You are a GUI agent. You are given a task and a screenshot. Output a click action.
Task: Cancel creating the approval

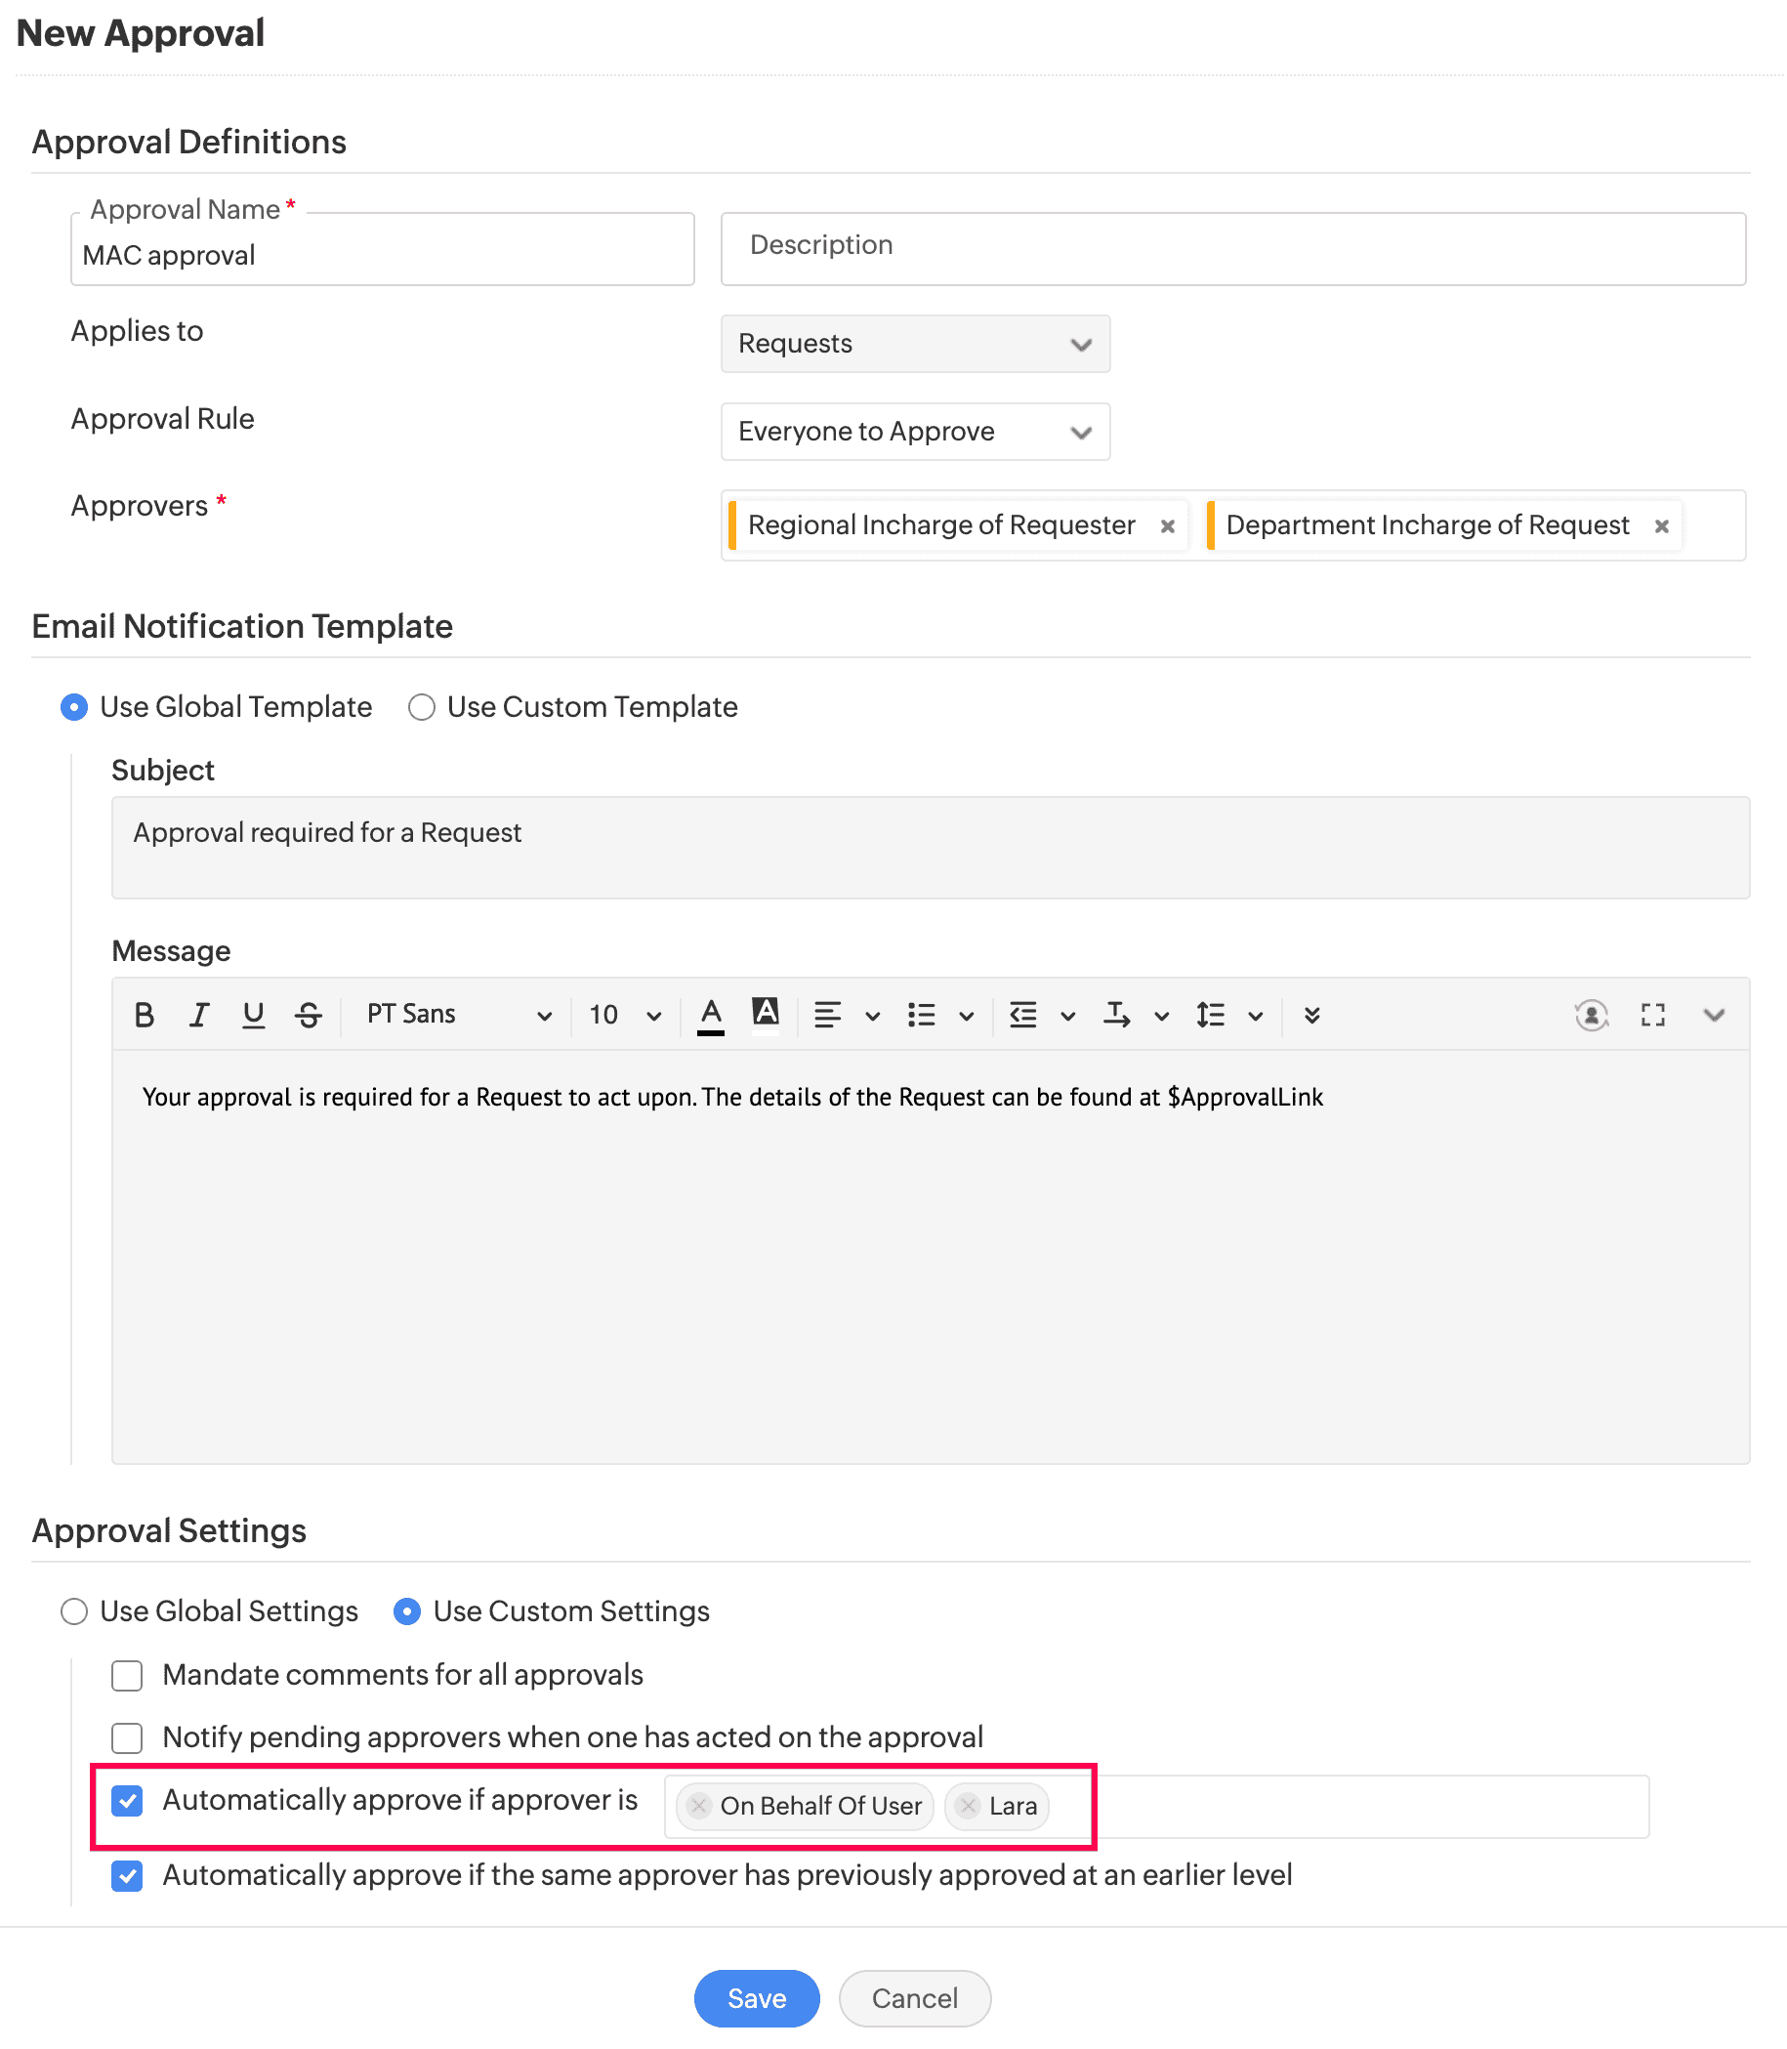pos(913,1998)
